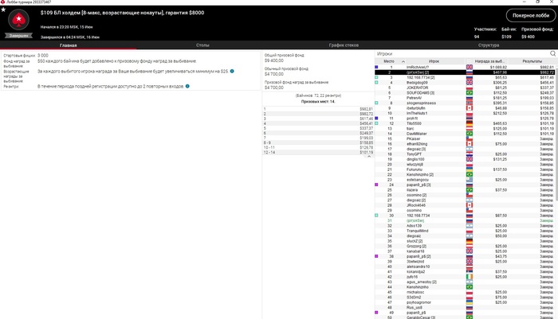Viewport: 558px width, 319px height.
Task: Select player Kenshinzinho [2] in place 22
Action: coord(465,174)
